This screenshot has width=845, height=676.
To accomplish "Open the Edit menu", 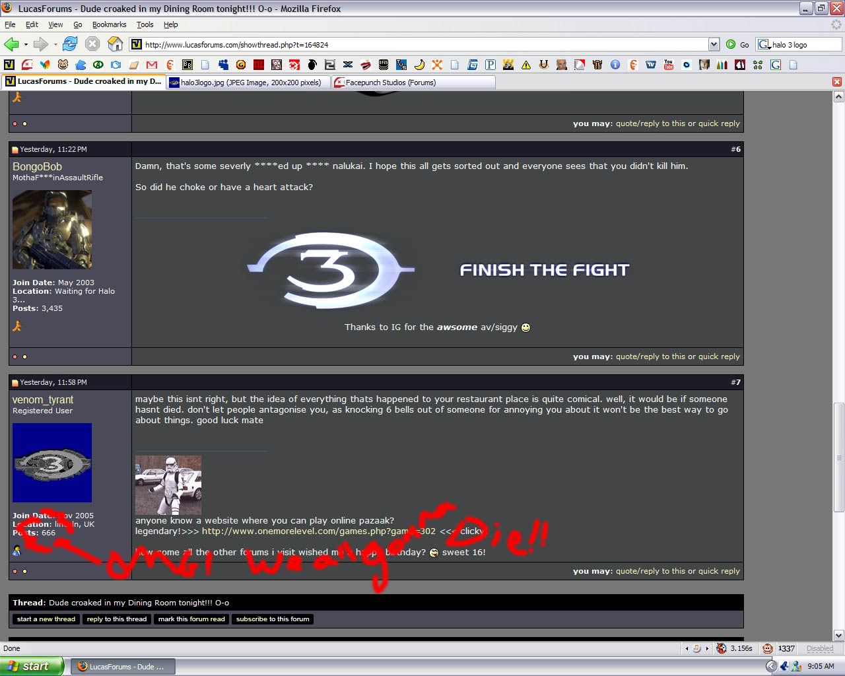I will point(32,24).
